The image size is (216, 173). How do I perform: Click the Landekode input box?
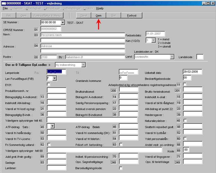click(200, 57)
